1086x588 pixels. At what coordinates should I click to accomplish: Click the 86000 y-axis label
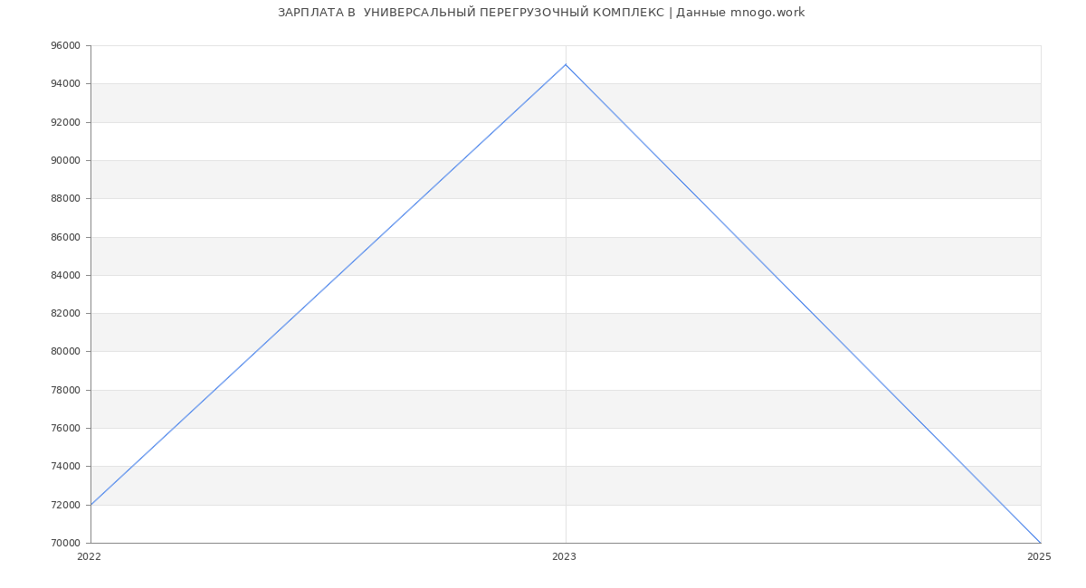pos(65,237)
